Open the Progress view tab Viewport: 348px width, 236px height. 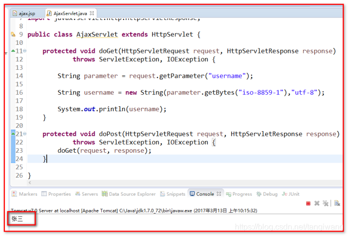pos(239,194)
